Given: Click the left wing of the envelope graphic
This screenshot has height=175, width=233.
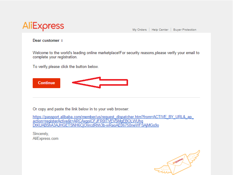Looking at the screenshot, I should coord(162,169).
